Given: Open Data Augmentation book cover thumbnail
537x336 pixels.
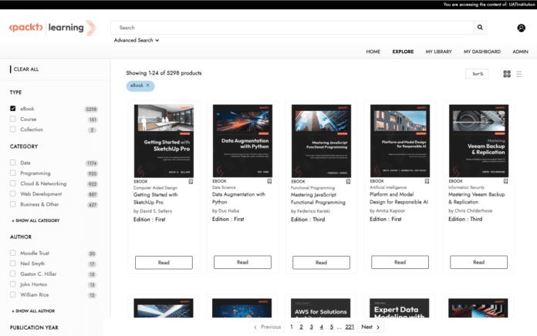Looking at the screenshot, I should tap(242, 140).
